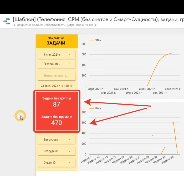Click 'Часы' legend in the monthly chart
The image size is (184, 176).
98,40
